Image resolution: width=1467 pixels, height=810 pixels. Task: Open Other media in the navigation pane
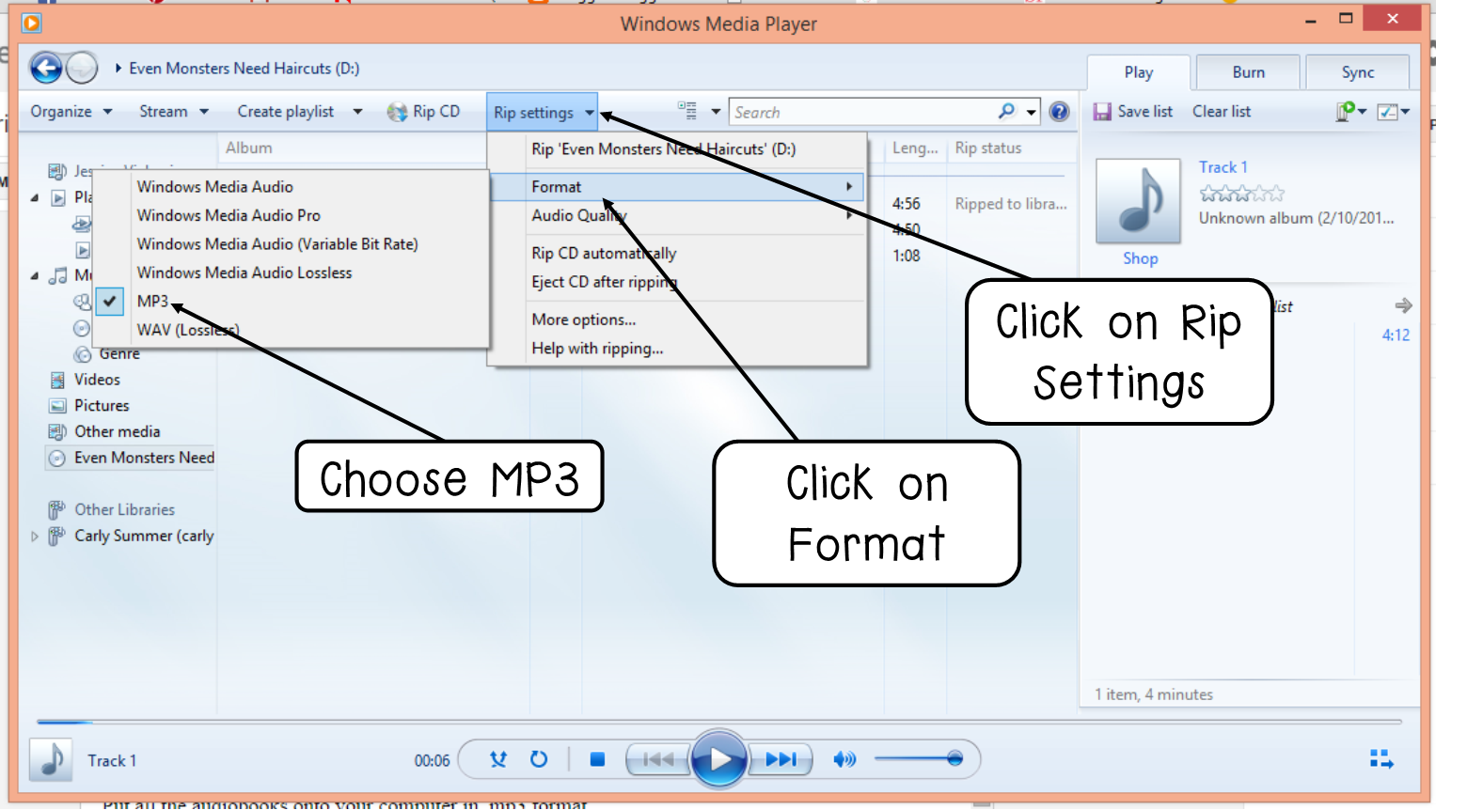tap(117, 431)
